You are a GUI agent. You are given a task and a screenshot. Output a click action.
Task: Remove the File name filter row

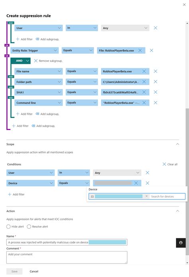(x=156, y=71)
